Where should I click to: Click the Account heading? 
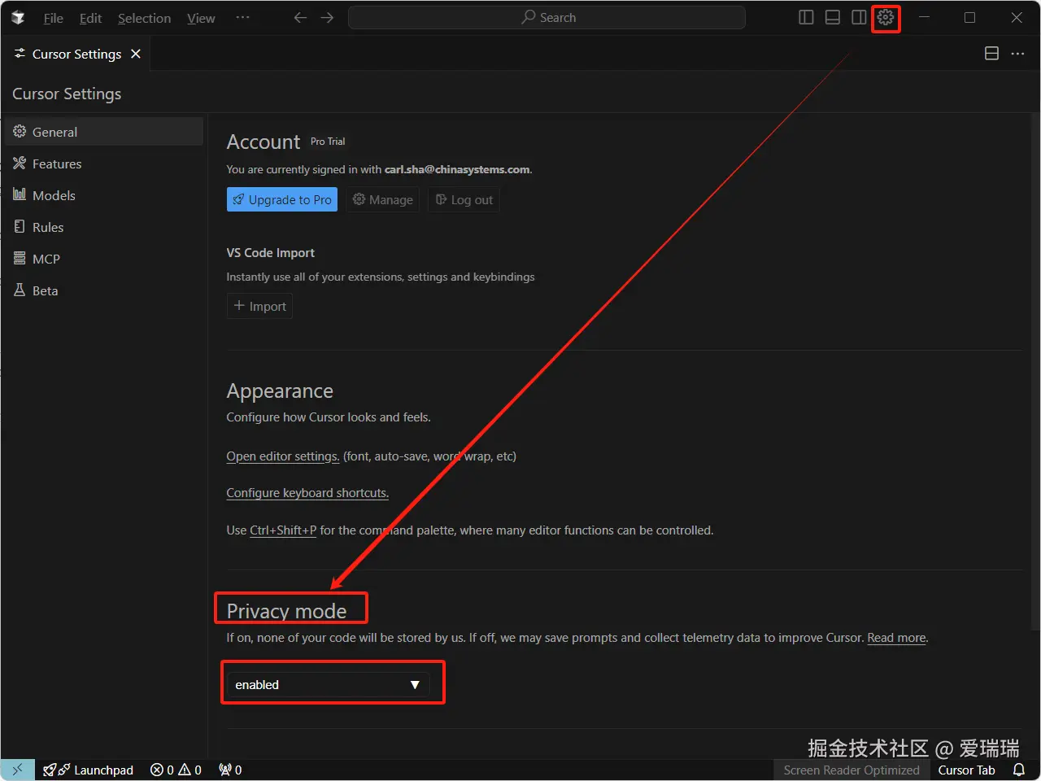point(264,142)
